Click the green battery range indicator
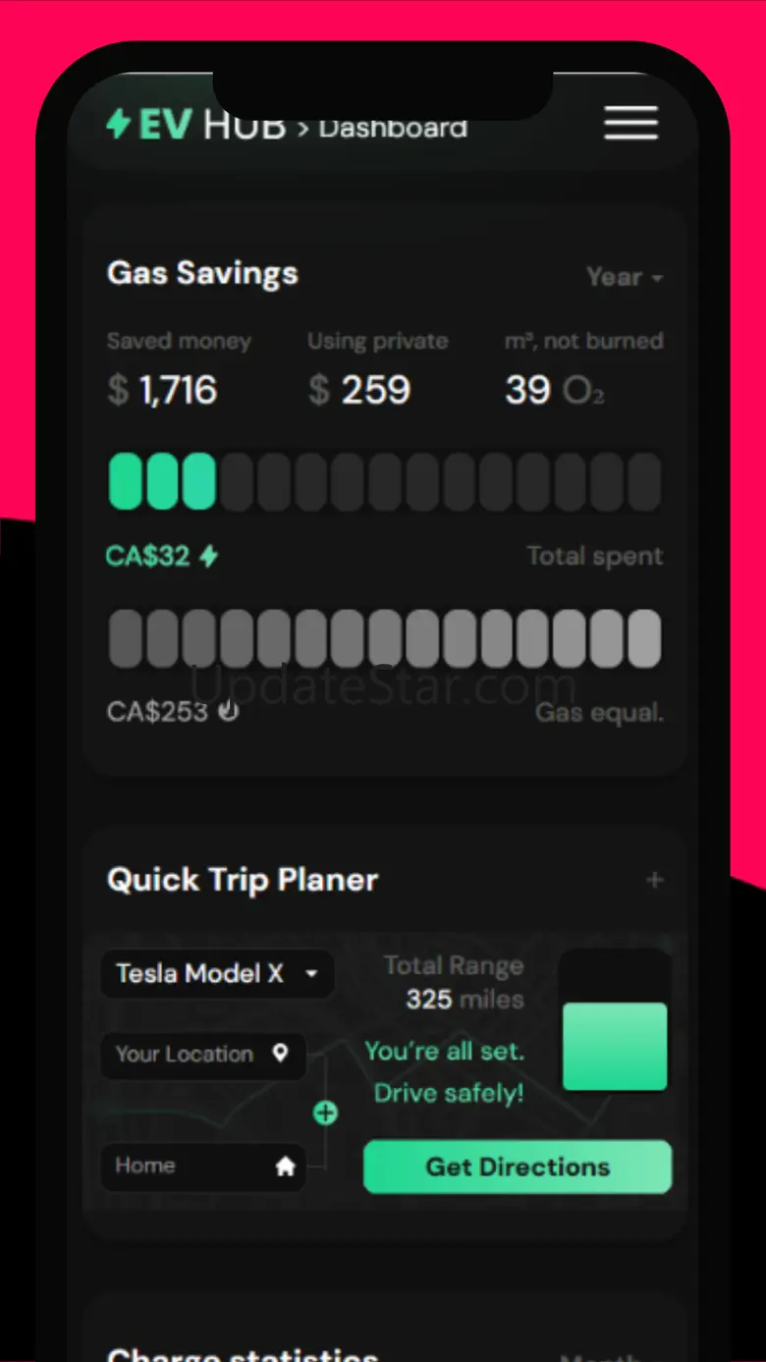 (x=615, y=1046)
